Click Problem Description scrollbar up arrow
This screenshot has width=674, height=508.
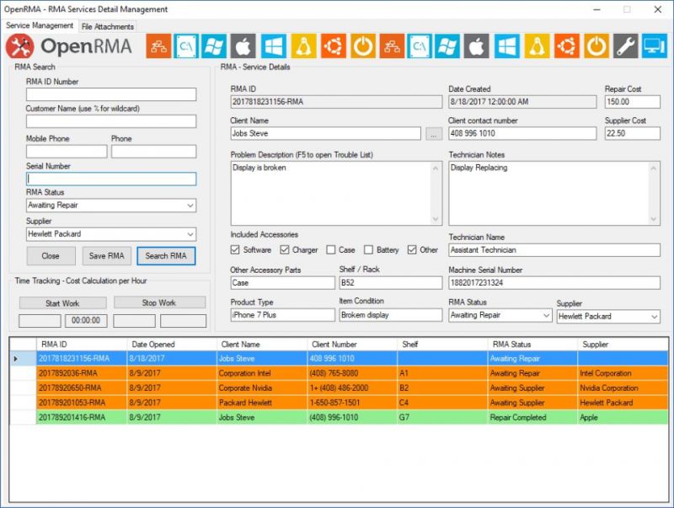coord(436,168)
